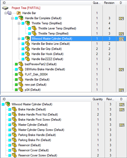Select new part (Default) row
The image size is (127, 158).
tap(36, 85)
